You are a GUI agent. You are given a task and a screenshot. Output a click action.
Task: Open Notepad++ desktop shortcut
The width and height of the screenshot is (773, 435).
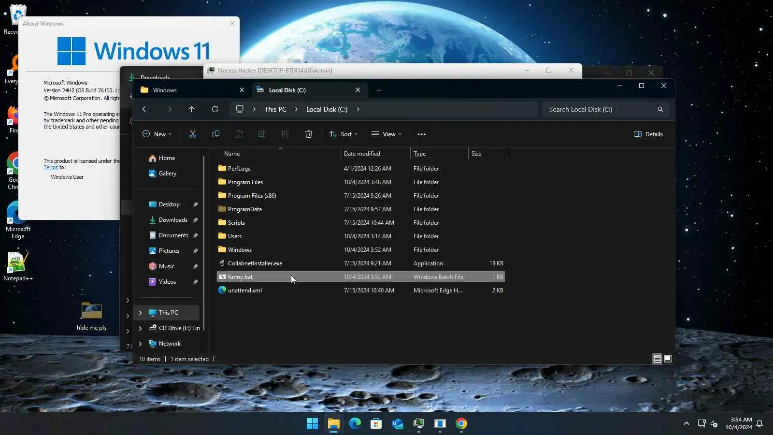(18, 266)
